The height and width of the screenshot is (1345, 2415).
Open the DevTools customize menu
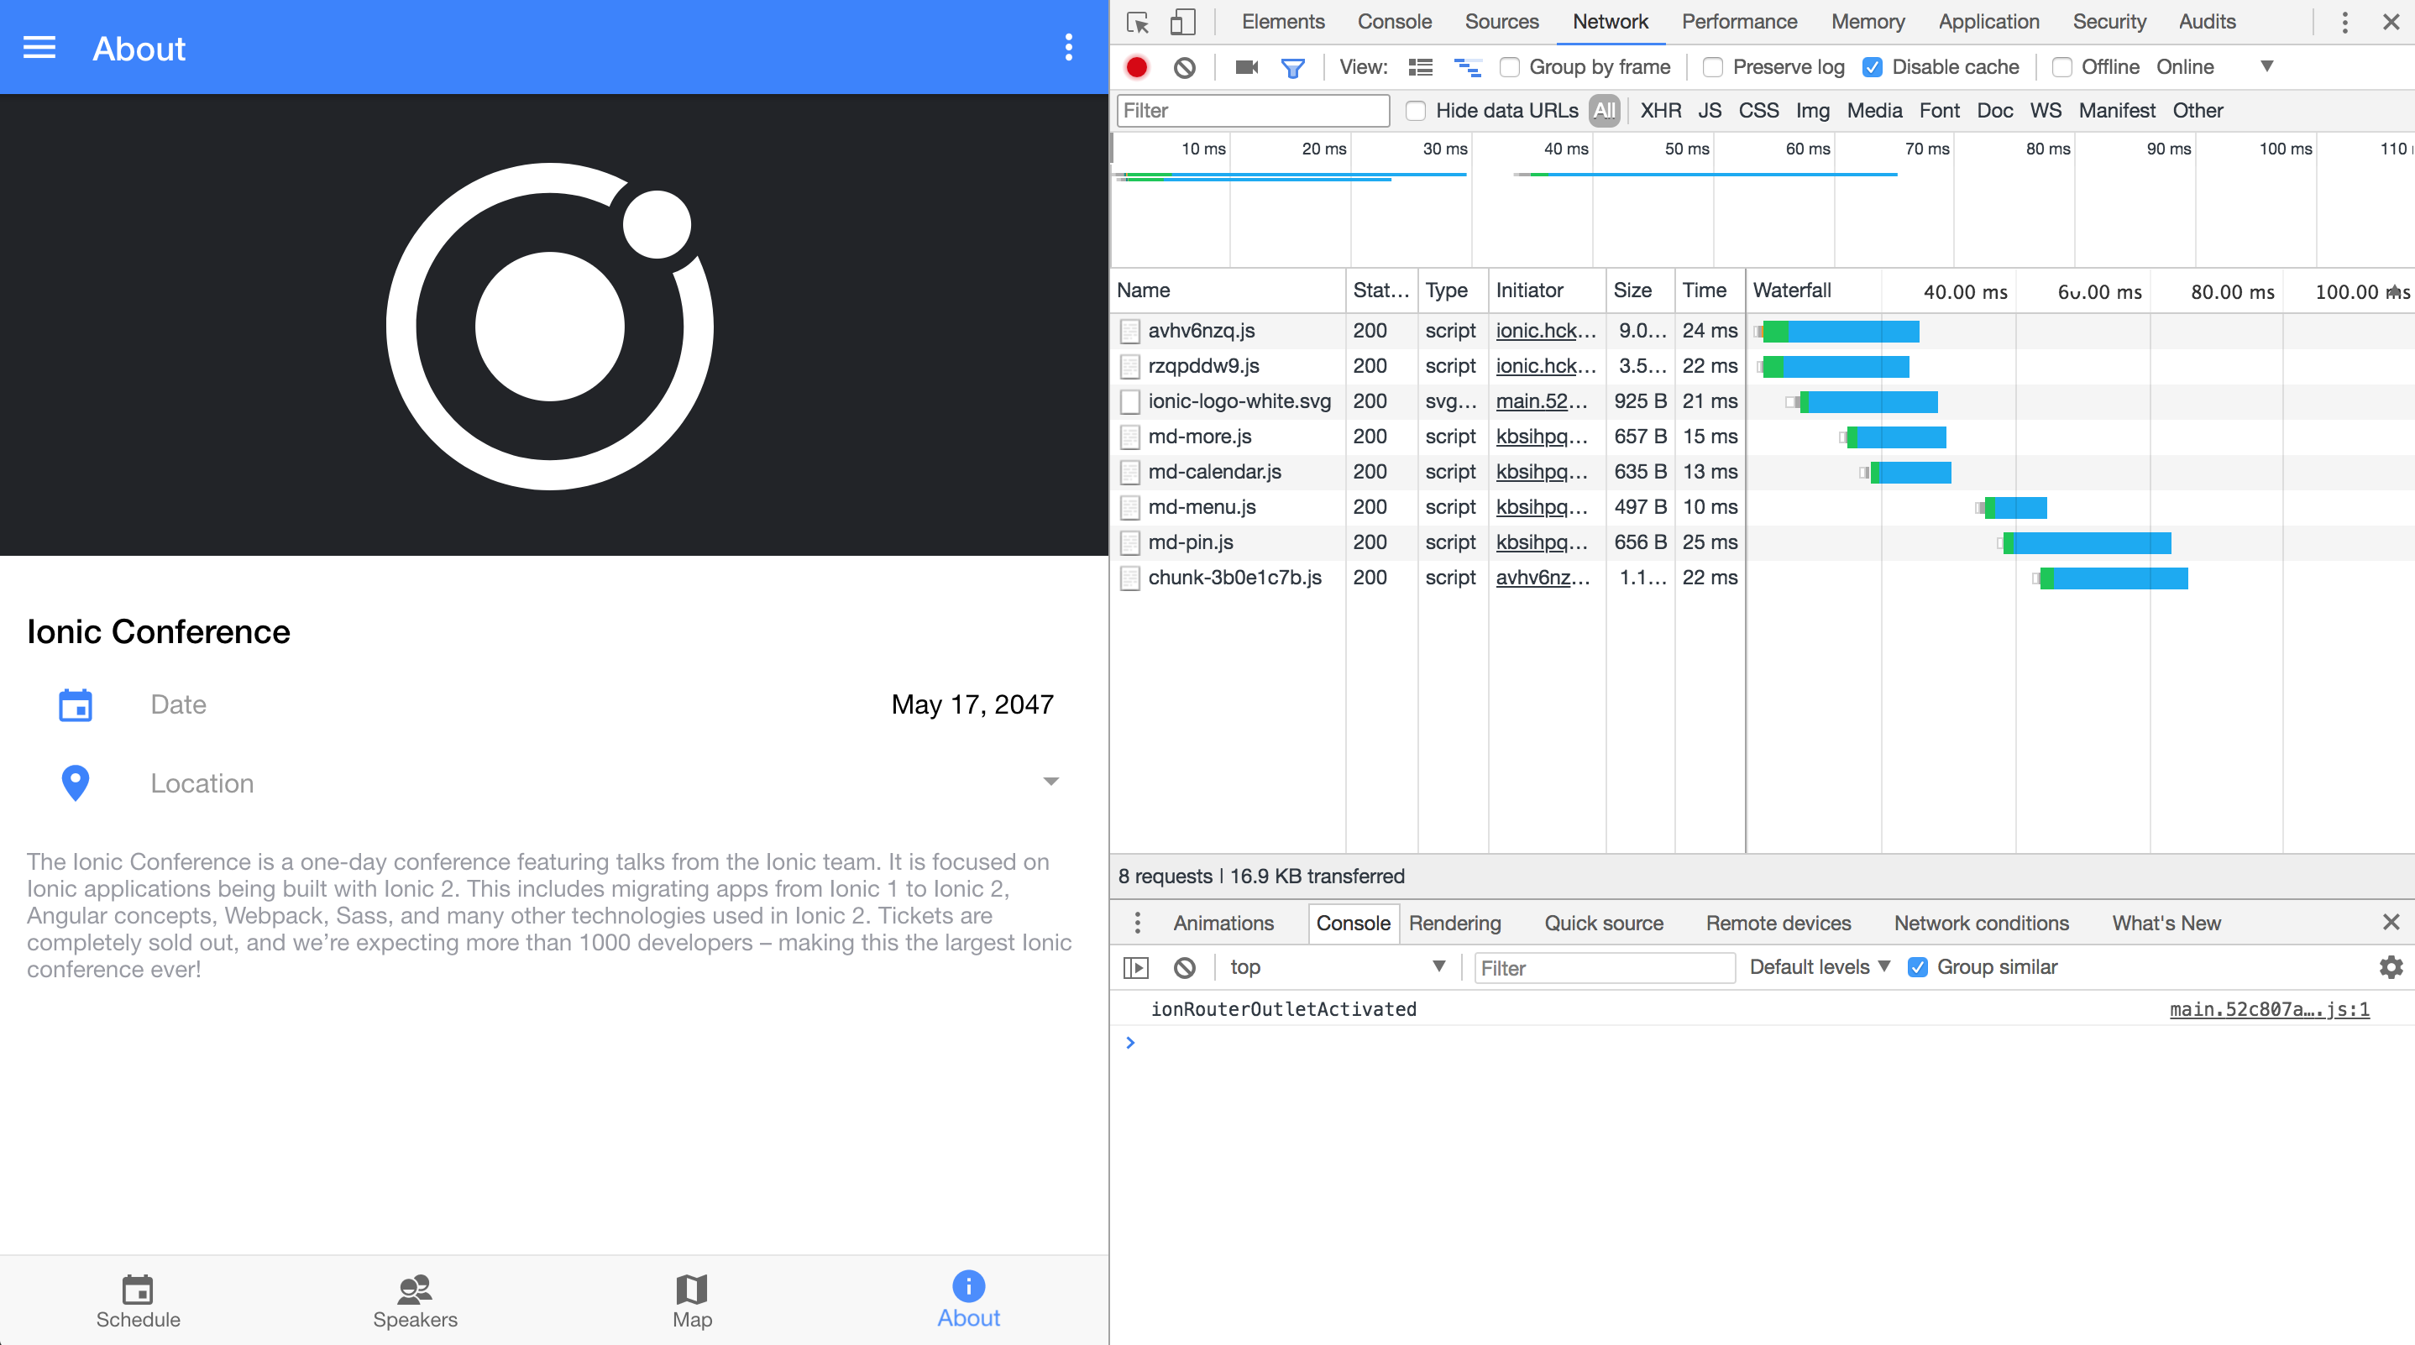(x=2344, y=22)
